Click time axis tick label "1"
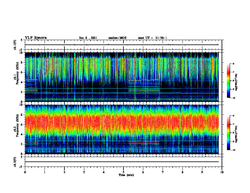This screenshot has width=250, height=193. click(x=45, y=172)
